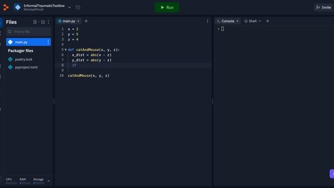The width and height of the screenshot is (334, 188).
Task: Open the editor pane three-dot menu
Action: [208, 21]
